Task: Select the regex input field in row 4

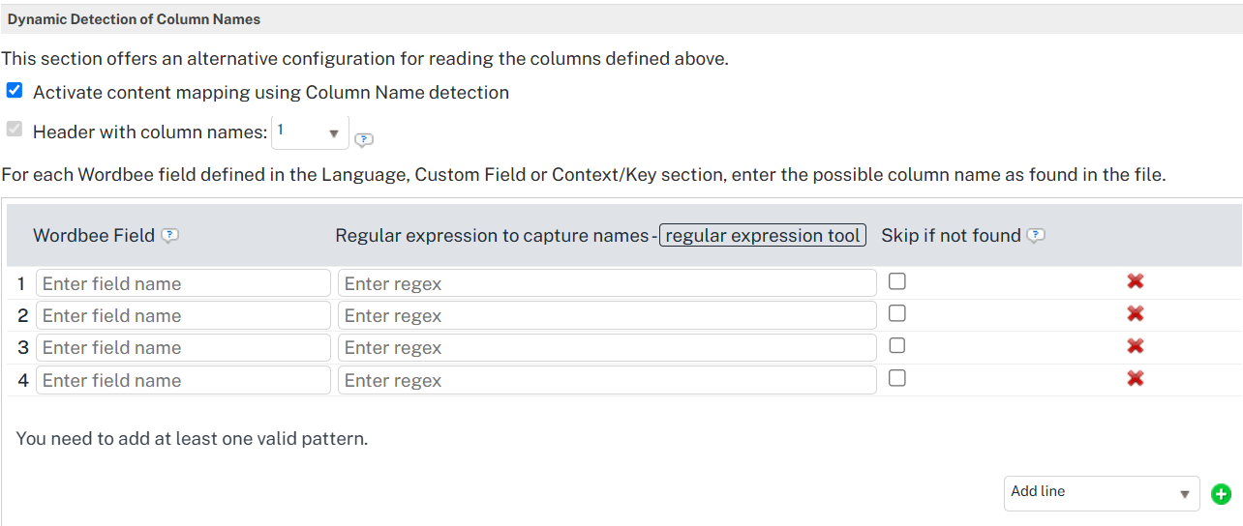Action: tap(606, 380)
